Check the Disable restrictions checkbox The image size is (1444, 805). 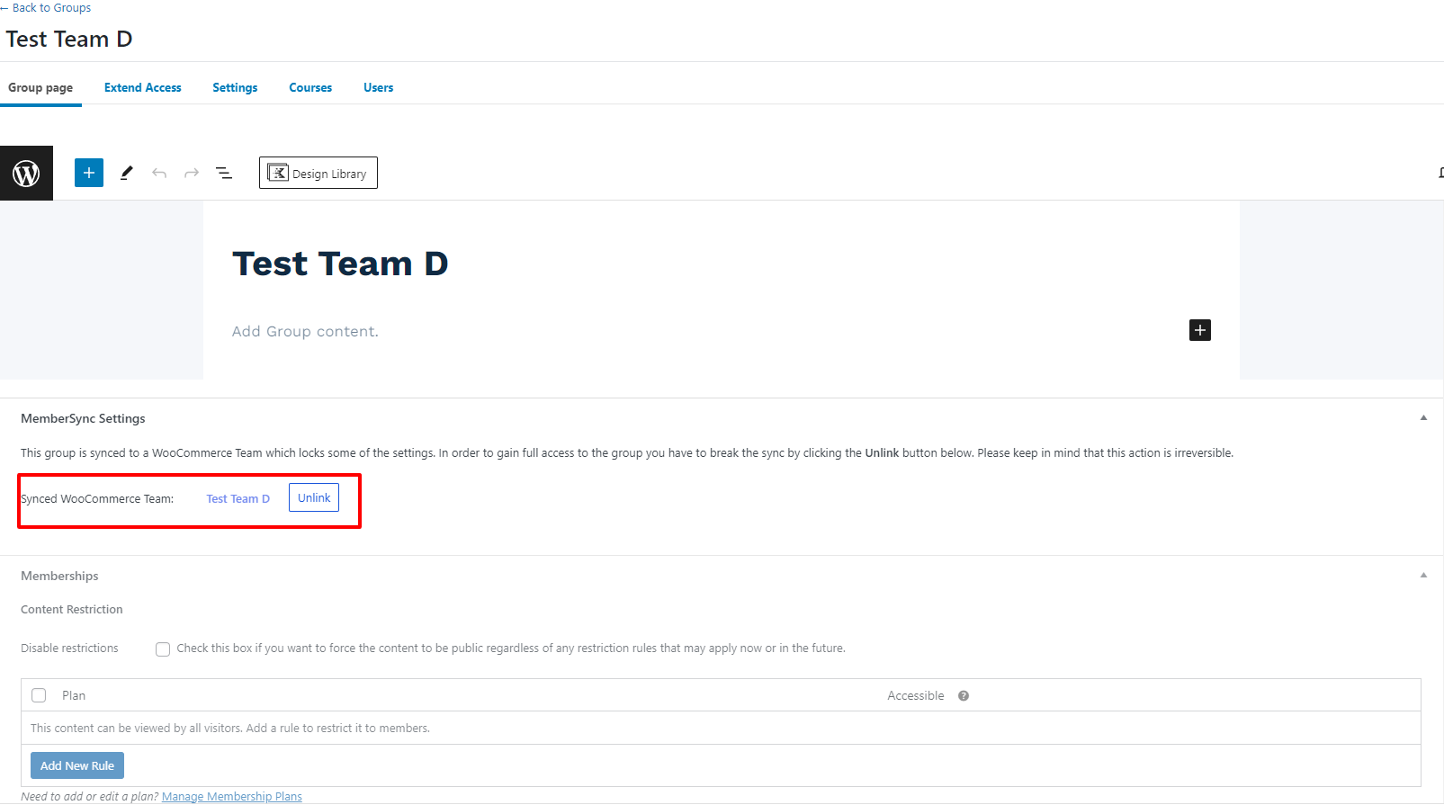tap(163, 648)
